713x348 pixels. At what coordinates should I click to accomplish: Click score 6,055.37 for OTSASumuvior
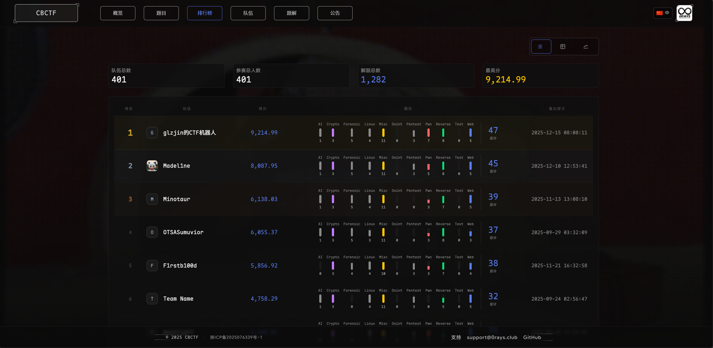pyautogui.click(x=264, y=232)
